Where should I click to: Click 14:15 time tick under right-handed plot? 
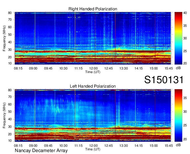click(139, 68)
